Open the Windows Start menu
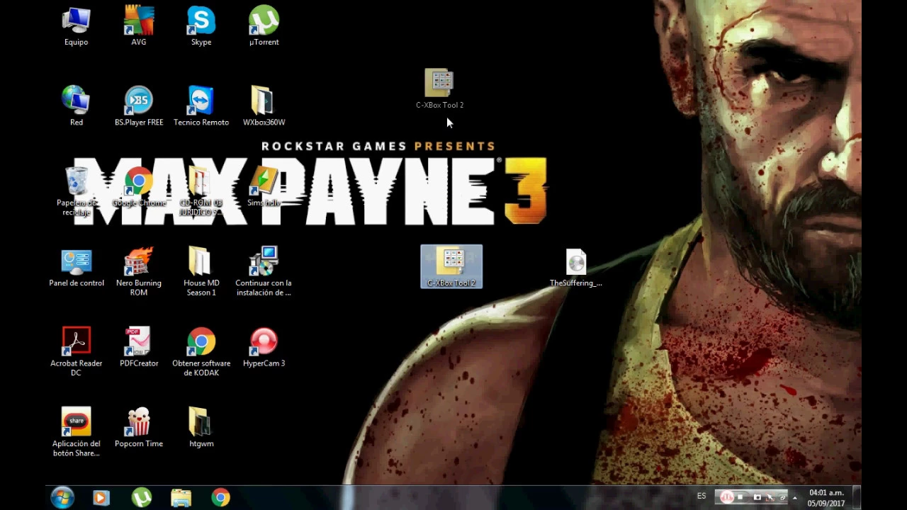907x510 pixels. click(62, 498)
